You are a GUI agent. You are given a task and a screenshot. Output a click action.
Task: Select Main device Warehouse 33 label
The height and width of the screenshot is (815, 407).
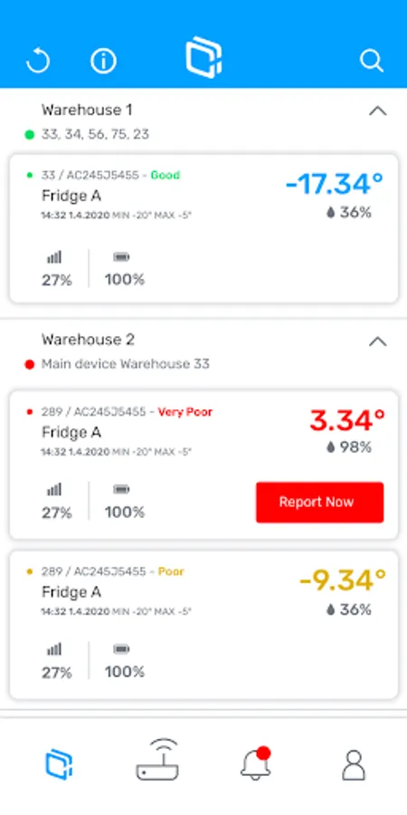tap(126, 364)
